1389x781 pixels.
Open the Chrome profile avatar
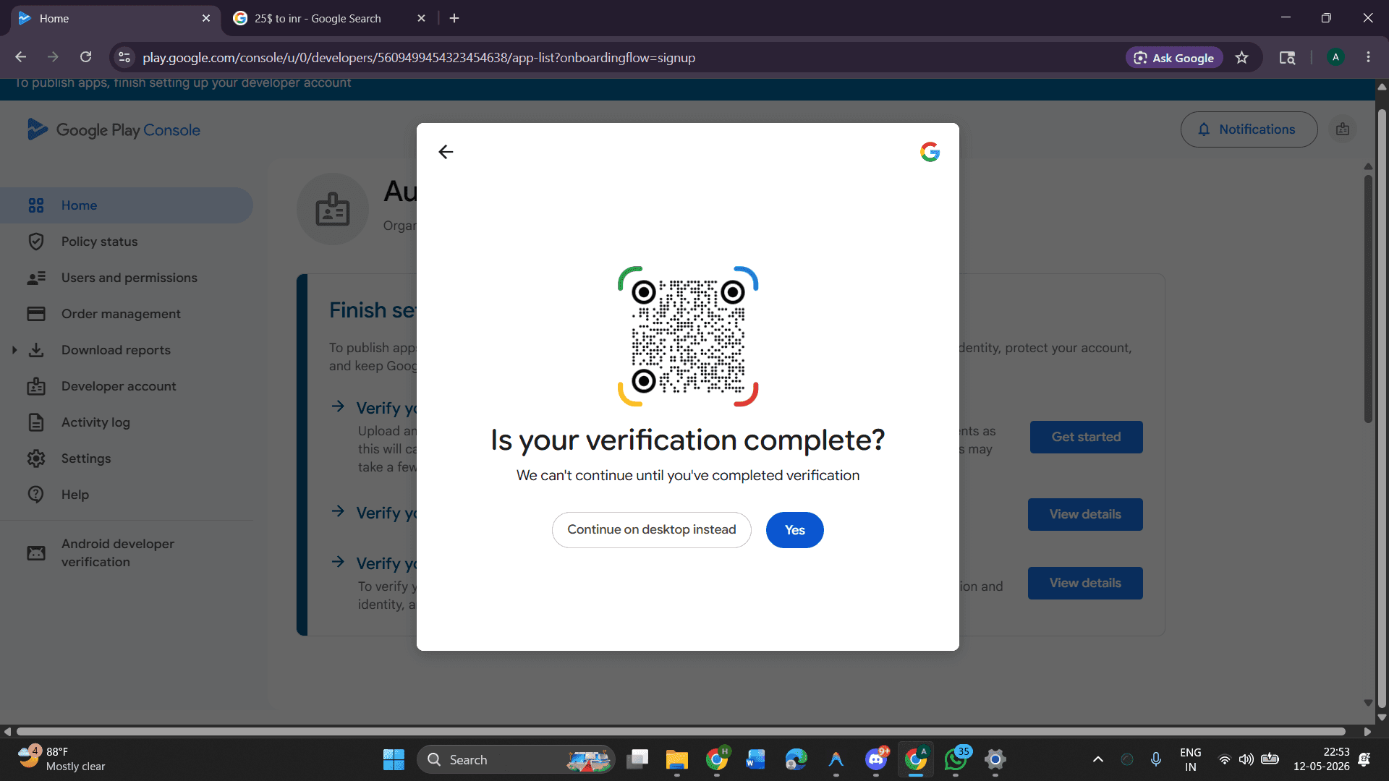point(1335,57)
